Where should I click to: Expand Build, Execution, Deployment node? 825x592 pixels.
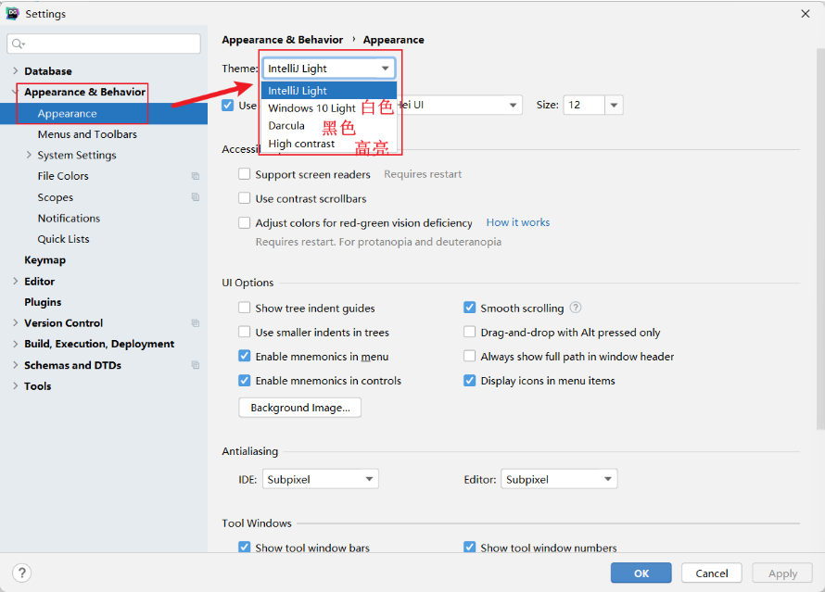(15, 344)
